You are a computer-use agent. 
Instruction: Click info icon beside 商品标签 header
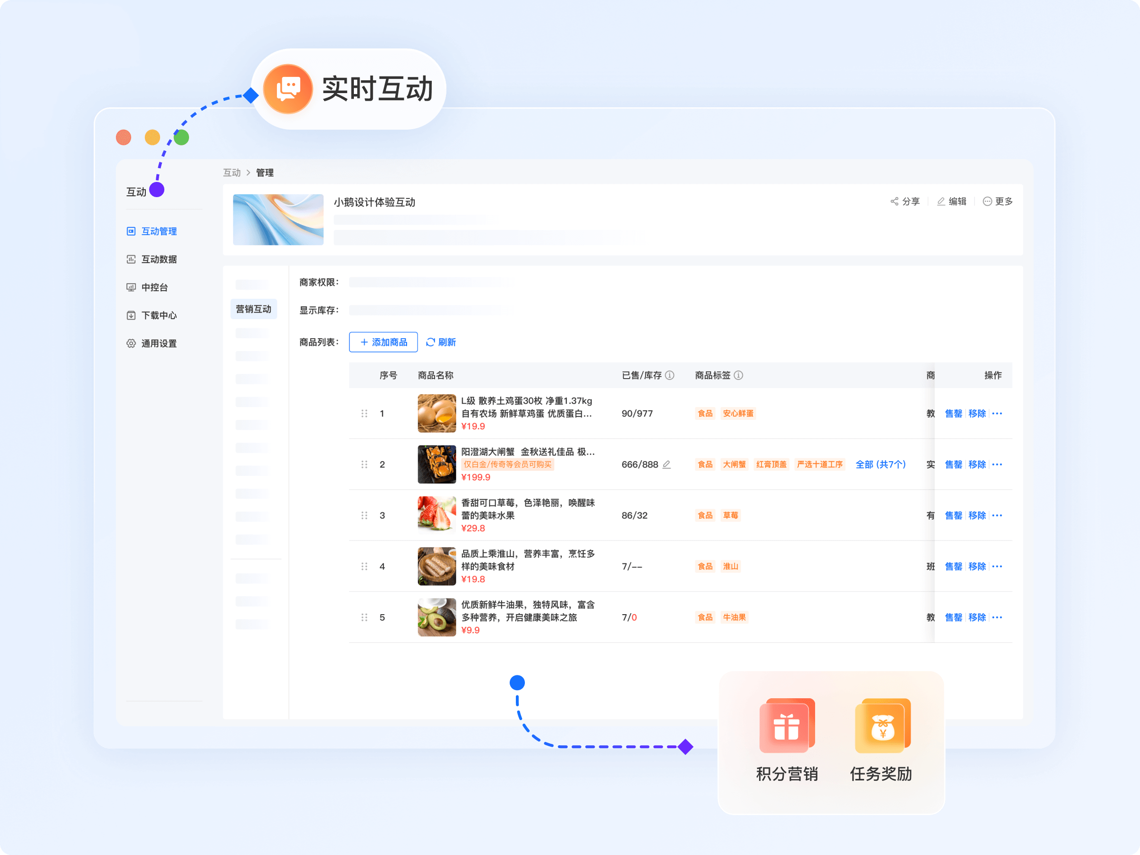pyautogui.click(x=738, y=375)
